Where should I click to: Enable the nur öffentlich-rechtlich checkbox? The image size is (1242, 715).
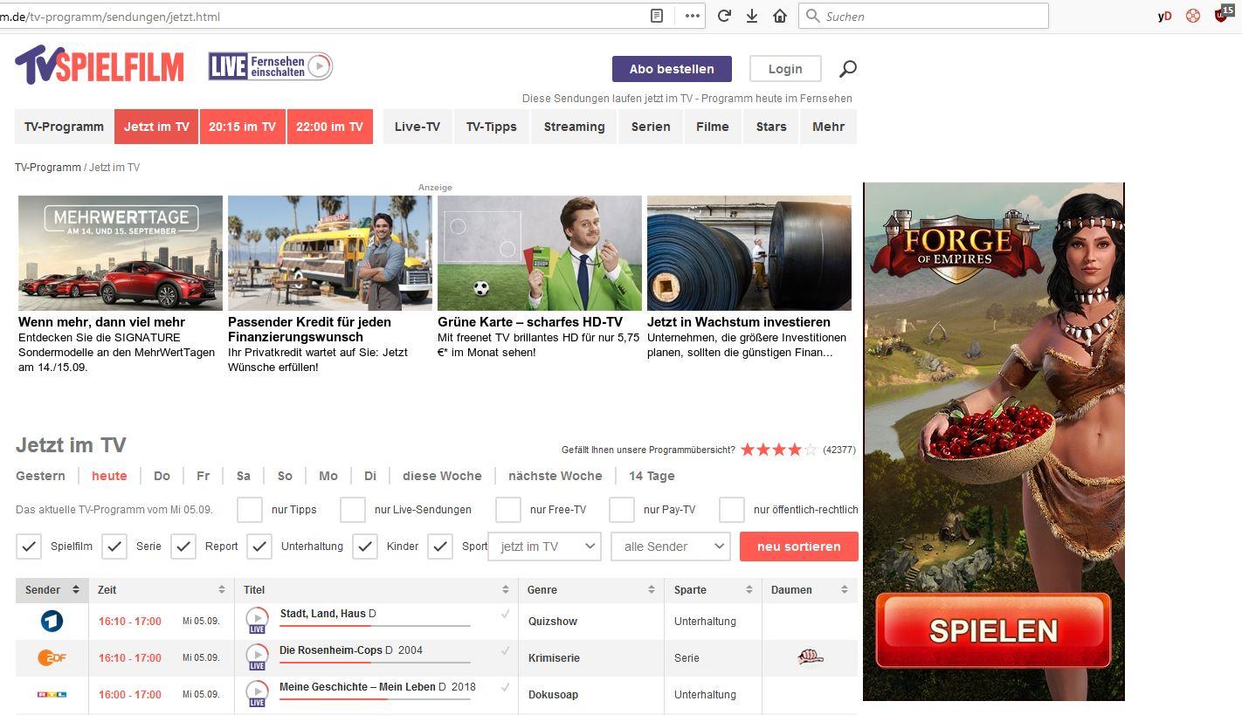732,510
